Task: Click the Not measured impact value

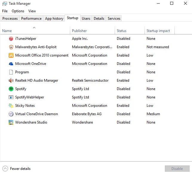Action: pyautogui.click(x=158, y=47)
